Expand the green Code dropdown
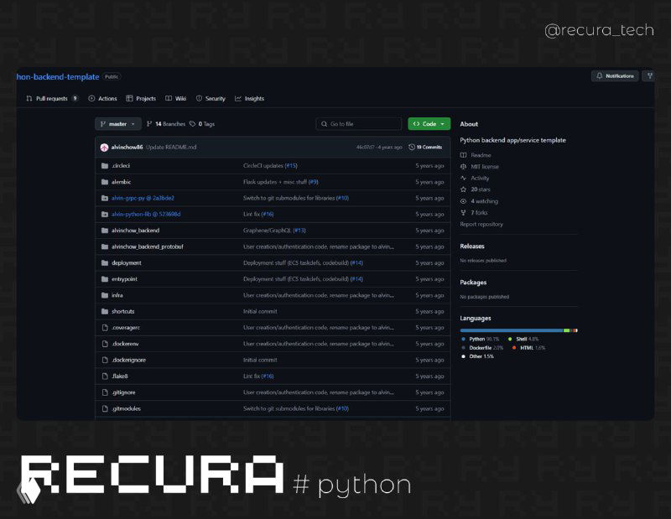671x519 pixels. coord(429,123)
